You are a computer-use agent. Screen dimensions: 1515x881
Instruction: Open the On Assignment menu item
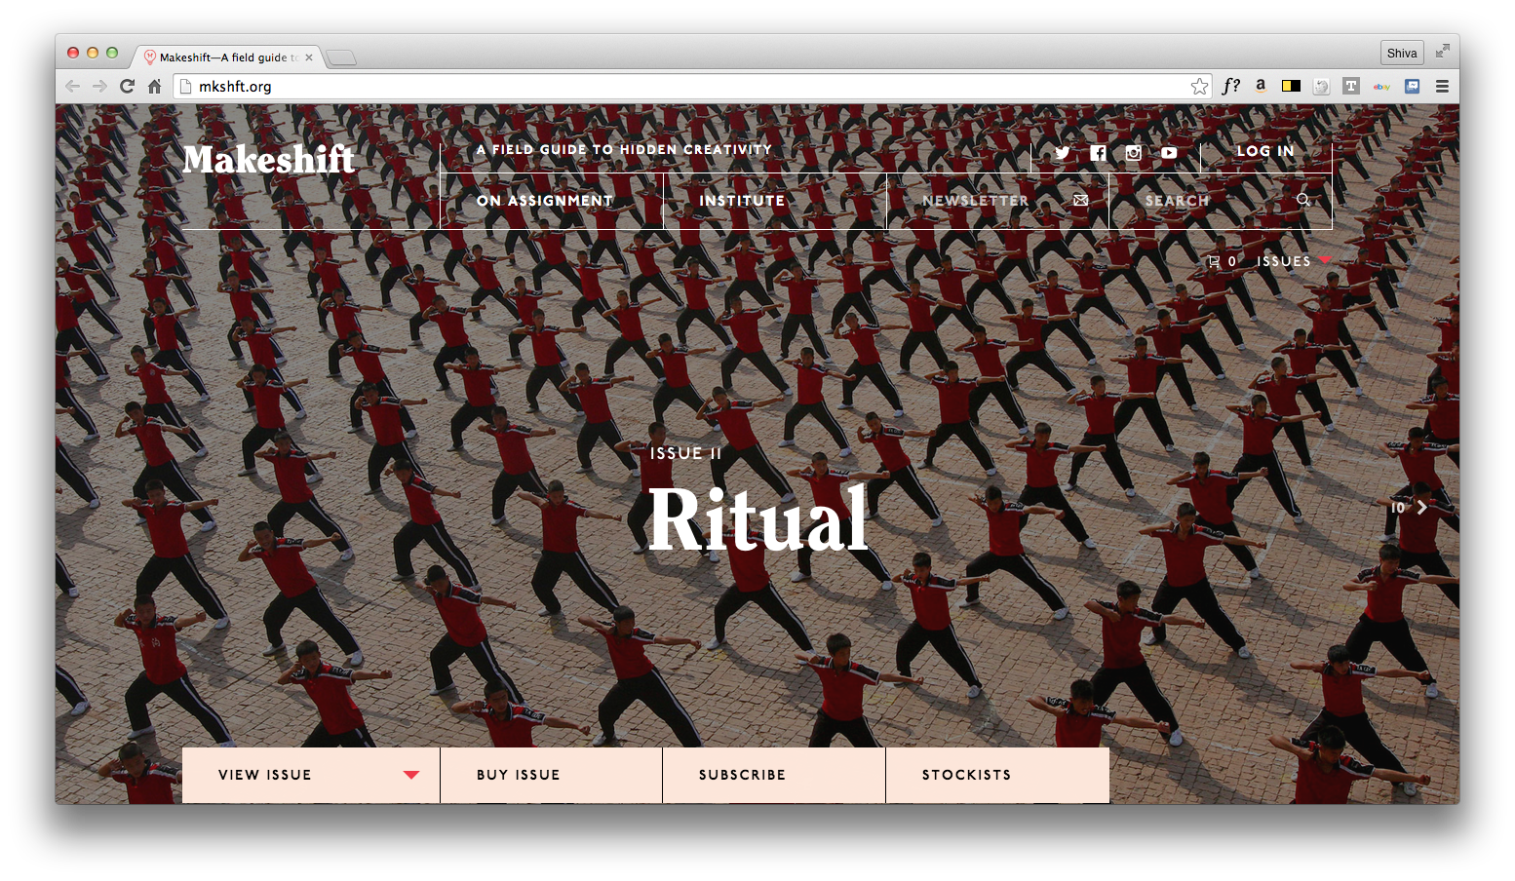click(x=545, y=201)
